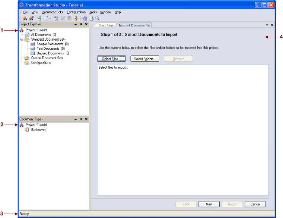The height and width of the screenshot is (218, 283).
Task: Open the Document Sets menu
Action: point(53,12)
